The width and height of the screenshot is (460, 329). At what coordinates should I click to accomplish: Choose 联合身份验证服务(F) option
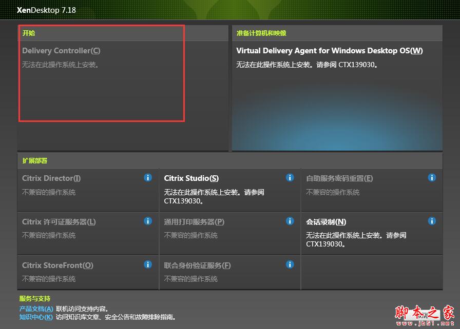coord(198,265)
